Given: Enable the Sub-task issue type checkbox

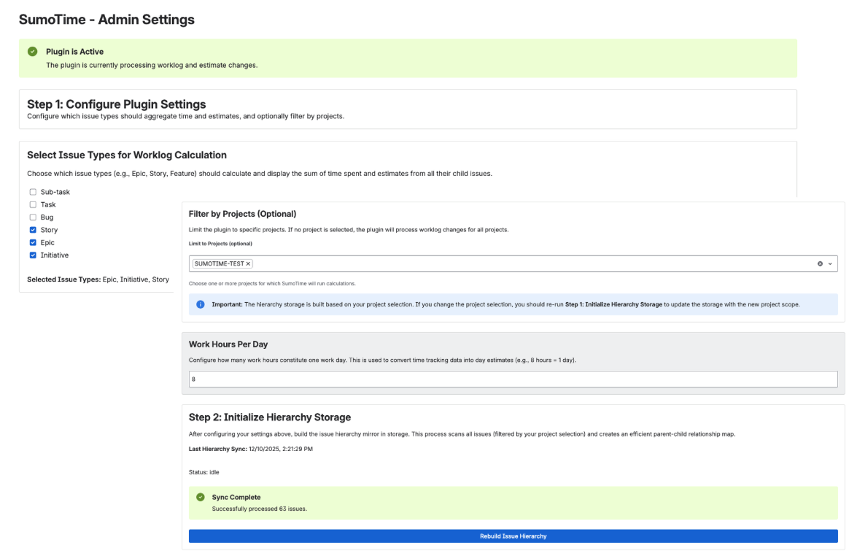Looking at the screenshot, I should click(x=33, y=192).
